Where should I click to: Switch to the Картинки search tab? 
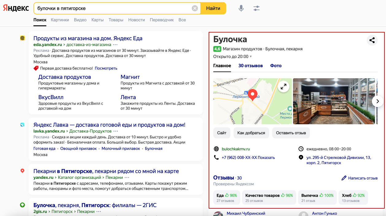(60, 20)
